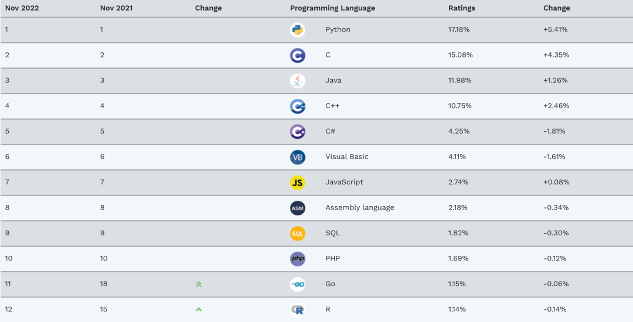Click the Ratings column header

pyautogui.click(x=462, y=8)
